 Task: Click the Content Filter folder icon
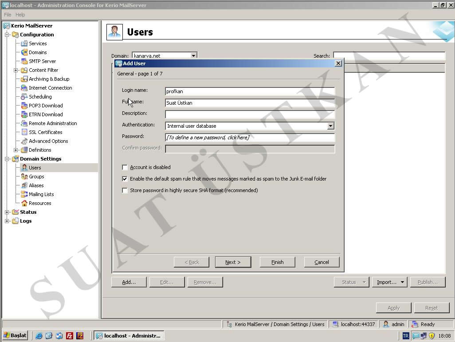click(x=24, y=70)
